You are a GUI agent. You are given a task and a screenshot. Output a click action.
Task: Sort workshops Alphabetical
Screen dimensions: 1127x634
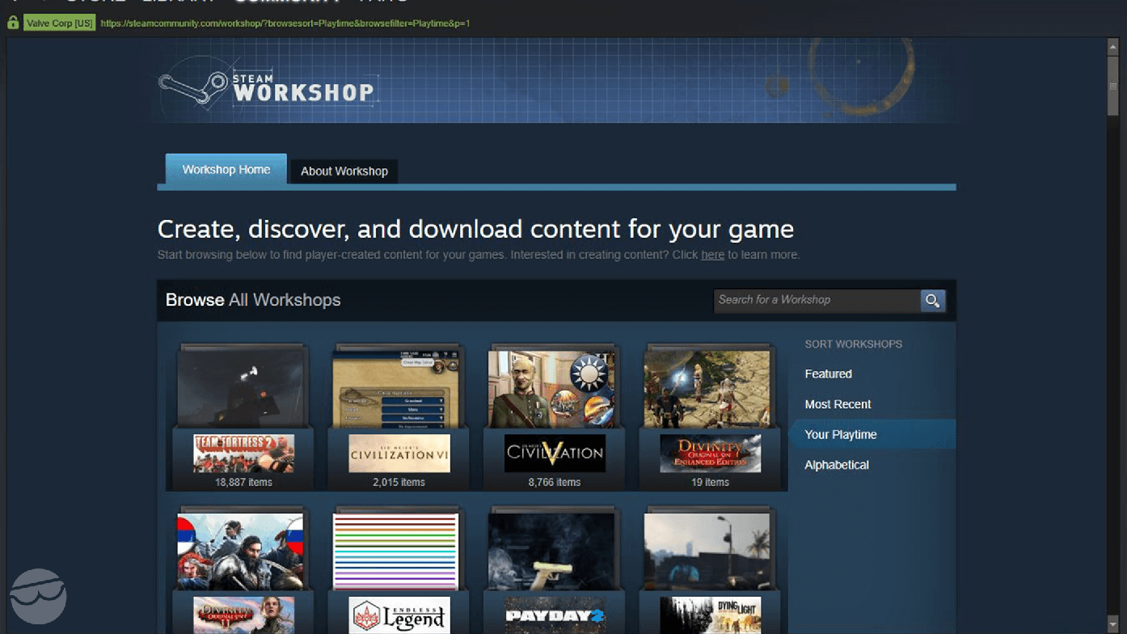click(x=837, y=465)
